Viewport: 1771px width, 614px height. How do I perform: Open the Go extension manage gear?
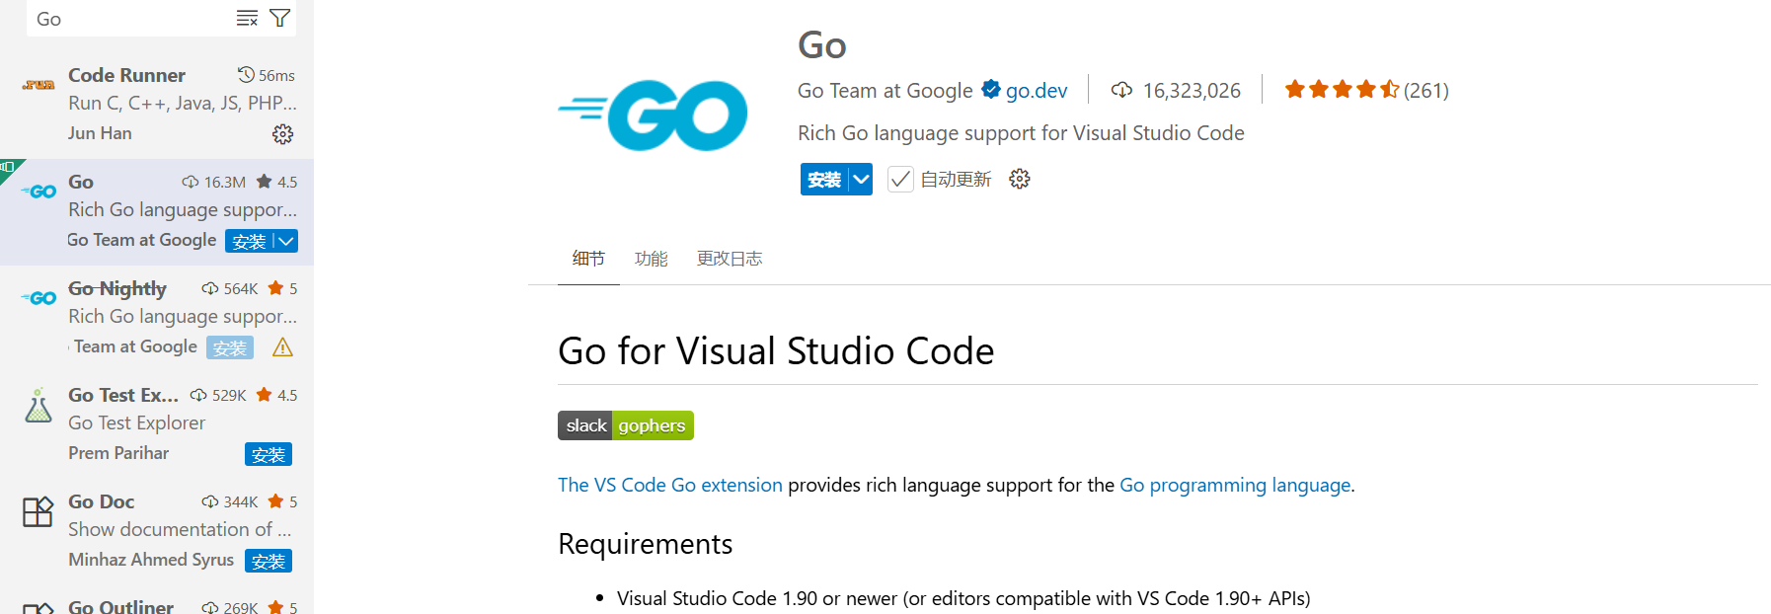1020,179
